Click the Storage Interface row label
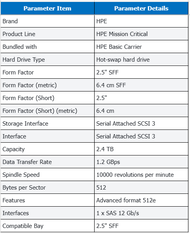 [x=47, y=124]
